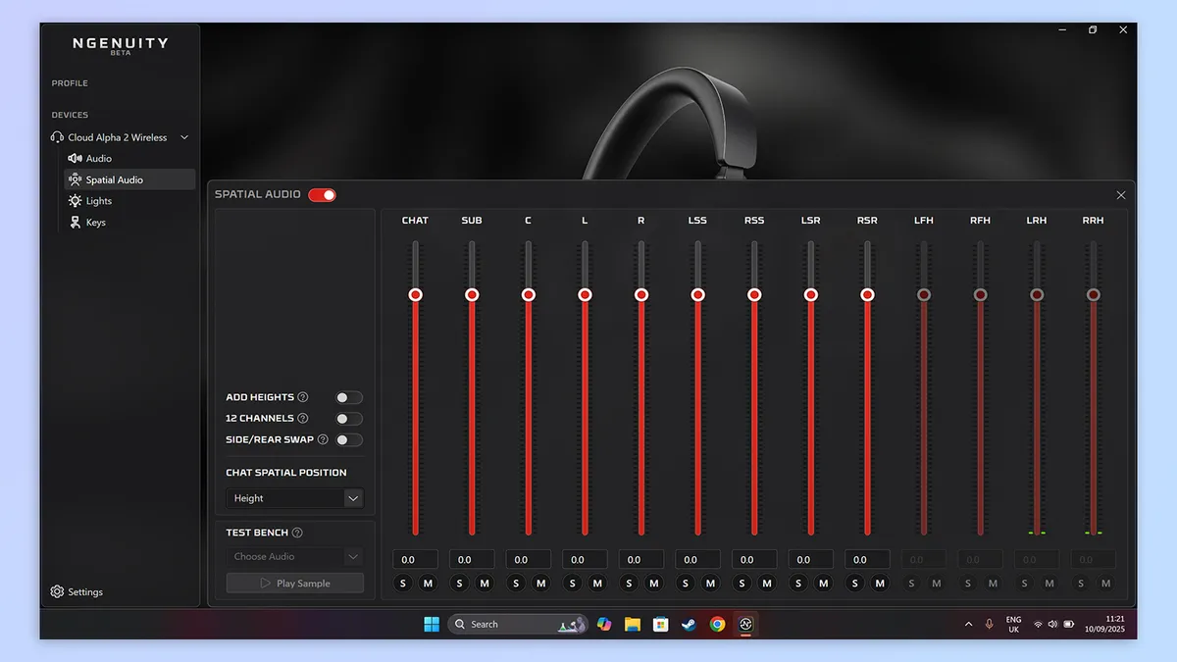This screenshot has height=662, width=1177.
Task: Open the NGENUITY icon in the taskbar
Action: click(745, 624)
